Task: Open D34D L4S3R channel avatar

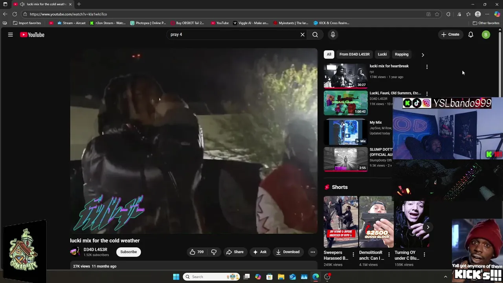Action: [75, 252]
